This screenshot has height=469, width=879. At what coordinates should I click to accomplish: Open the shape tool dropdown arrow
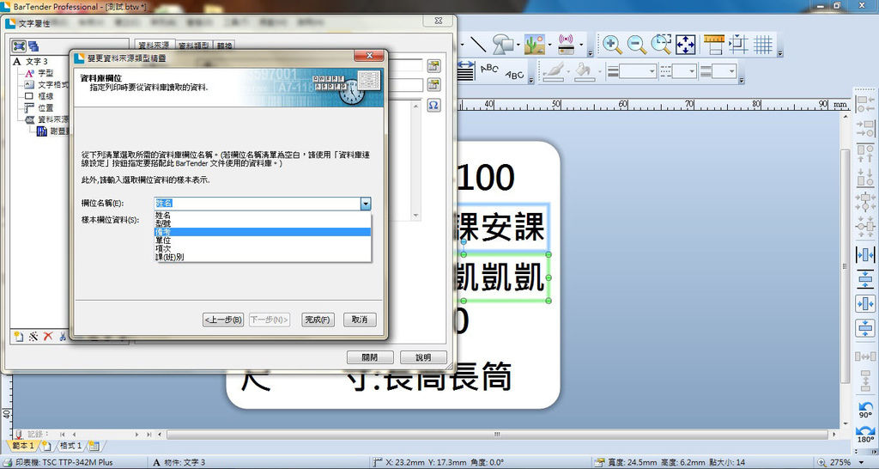click(518, 45)
